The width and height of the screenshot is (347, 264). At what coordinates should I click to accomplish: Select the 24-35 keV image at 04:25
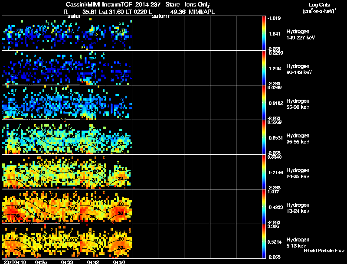point(41,172)
